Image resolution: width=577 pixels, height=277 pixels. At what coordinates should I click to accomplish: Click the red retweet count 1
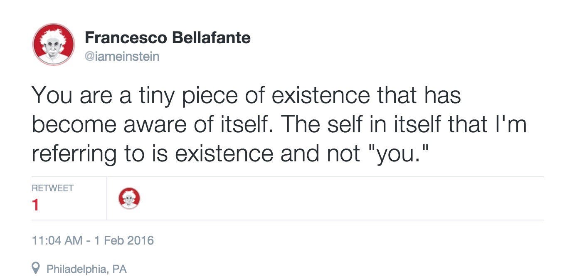pyautogui.click(x=36, y=205)
